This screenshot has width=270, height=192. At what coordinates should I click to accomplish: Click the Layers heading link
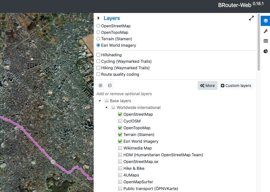(x=112, y=18)
